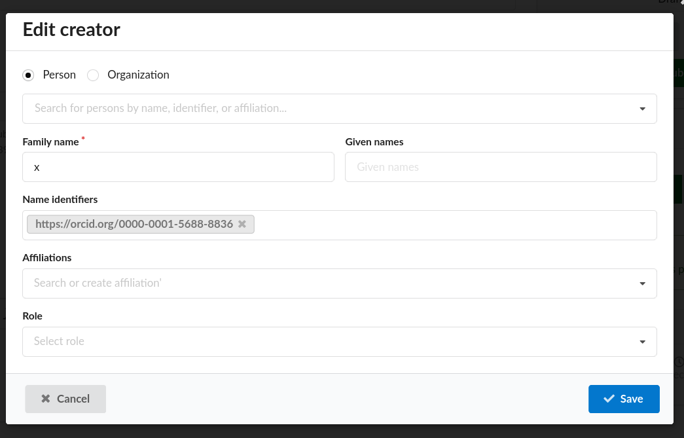This screenshot has height=438, width=684.
Task: Click the Cancel button
Action: click(x=65, y=398)
